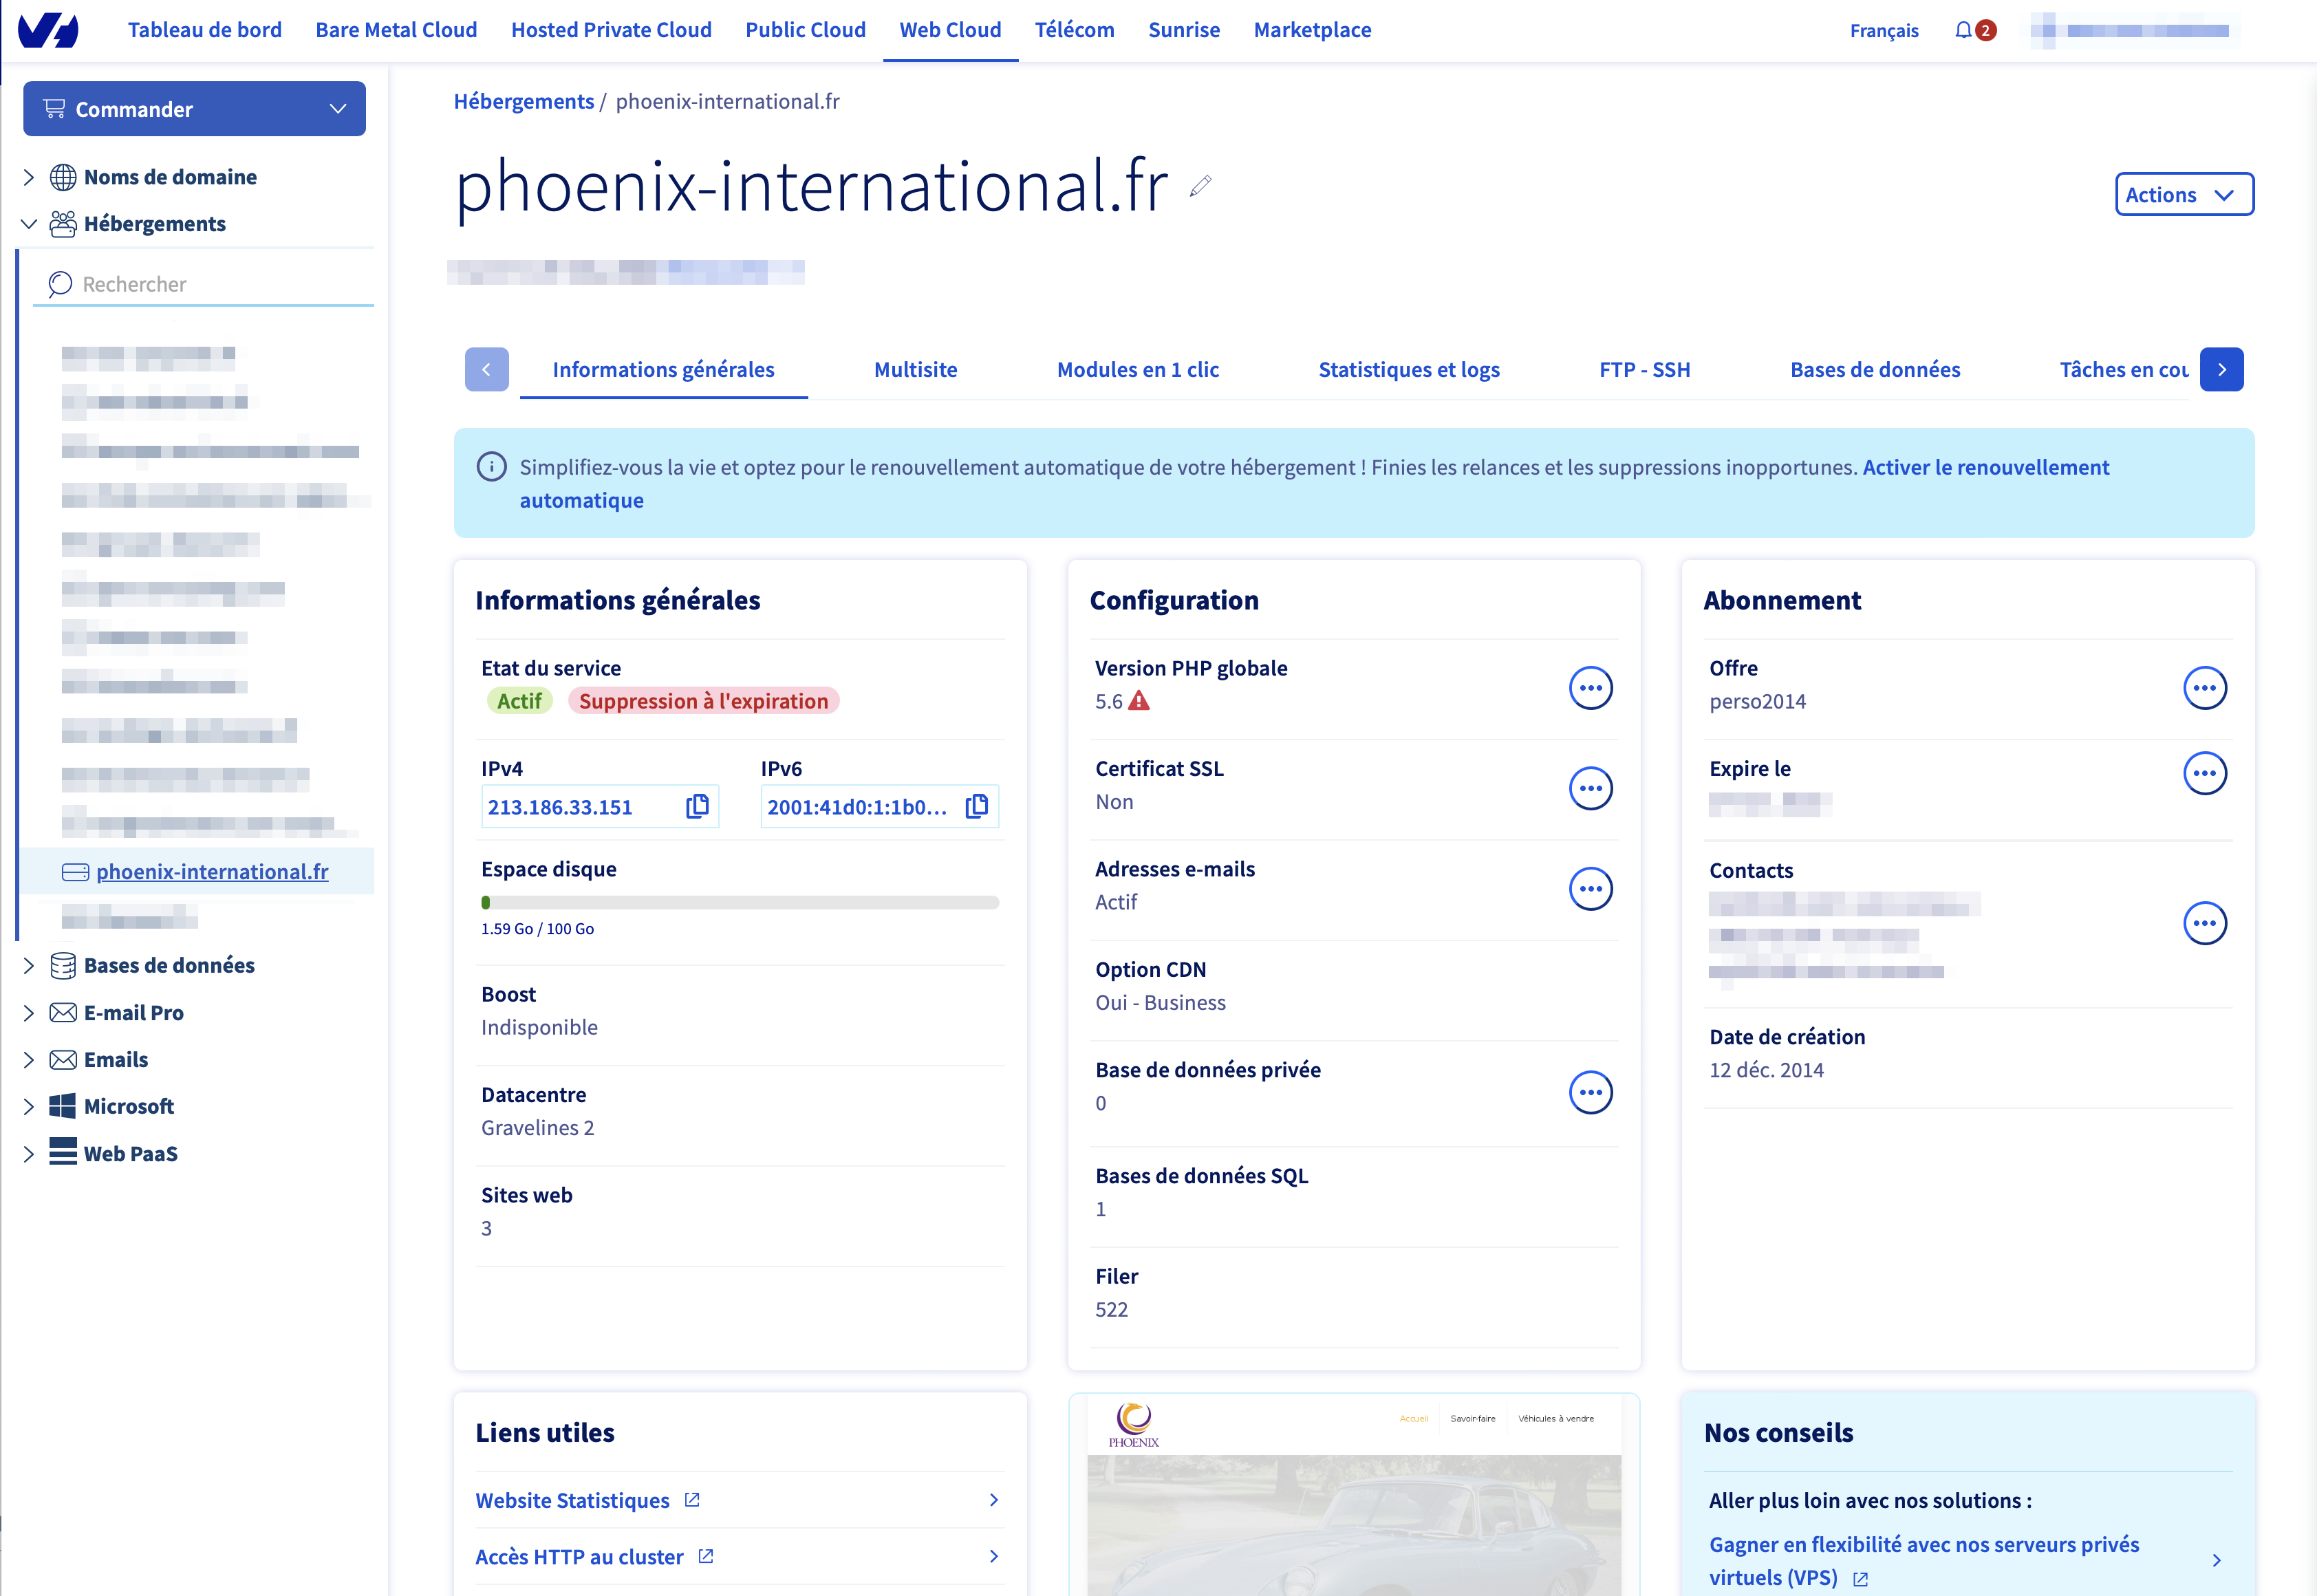Switch to the Multisite tab

click(915, 370)
